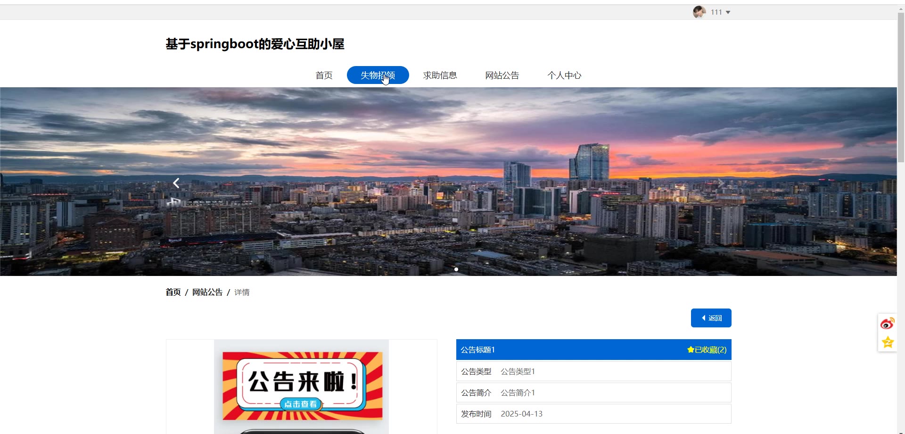Show previous banner slide with left chevron

176,183
